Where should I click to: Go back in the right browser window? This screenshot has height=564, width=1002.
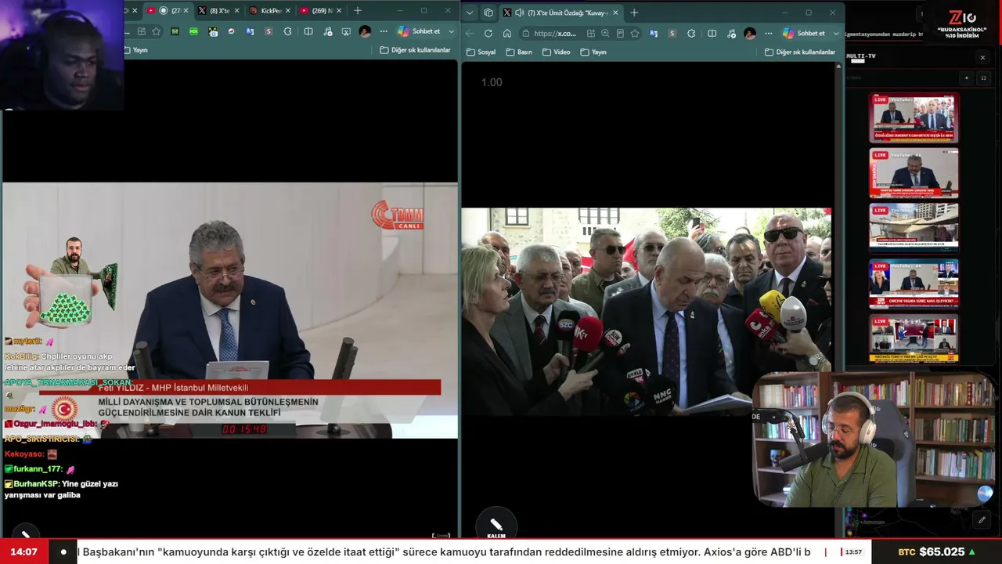coord(470,34)
